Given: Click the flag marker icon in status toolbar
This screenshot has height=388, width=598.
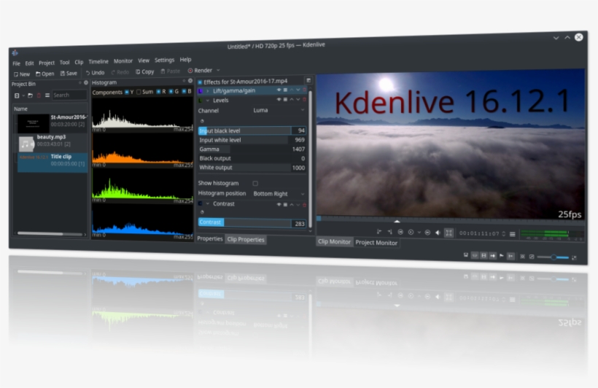Looking at the screenshot, I should pos(502,256).
